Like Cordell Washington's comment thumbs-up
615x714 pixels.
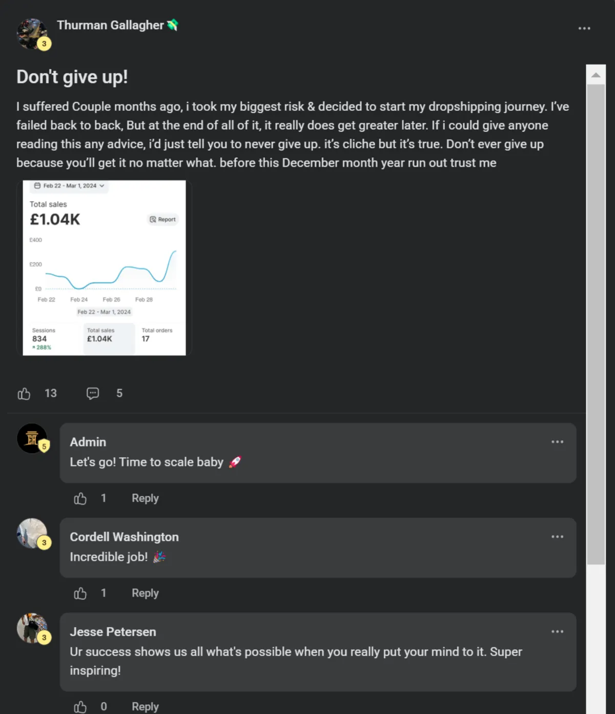(80, 594)
